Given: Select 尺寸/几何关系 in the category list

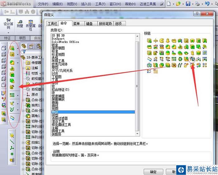Looking at the screenshot, I should 62,70.
